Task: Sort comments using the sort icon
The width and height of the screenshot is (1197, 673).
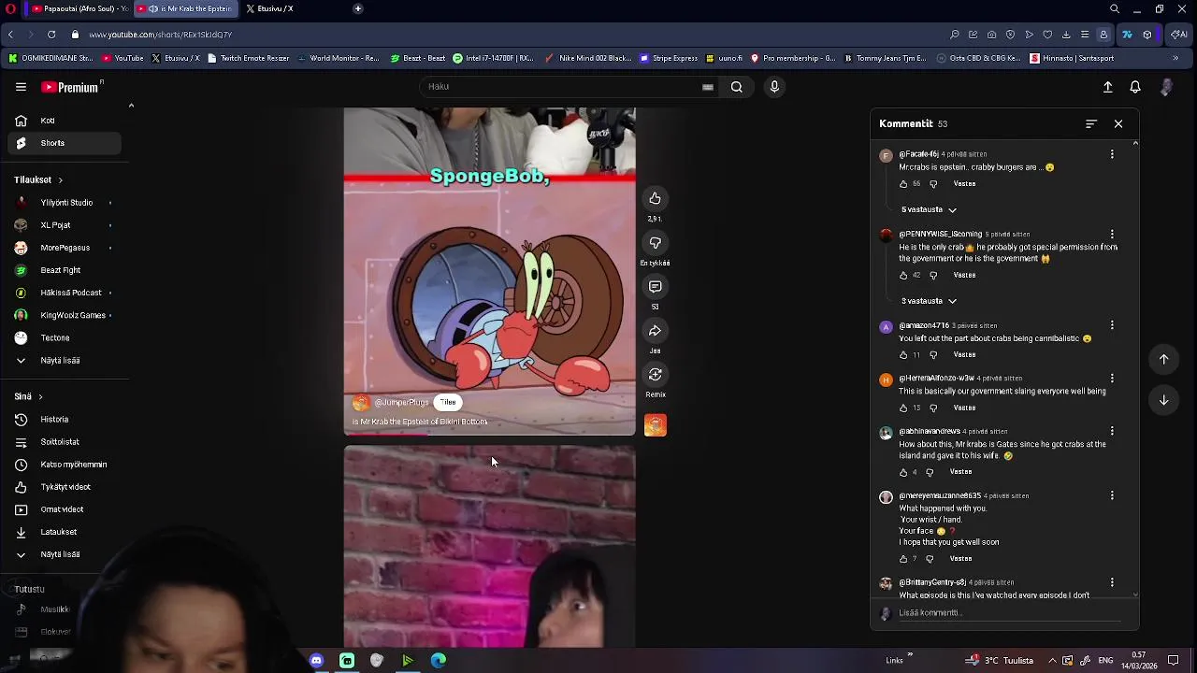Action: point(1091,123)
